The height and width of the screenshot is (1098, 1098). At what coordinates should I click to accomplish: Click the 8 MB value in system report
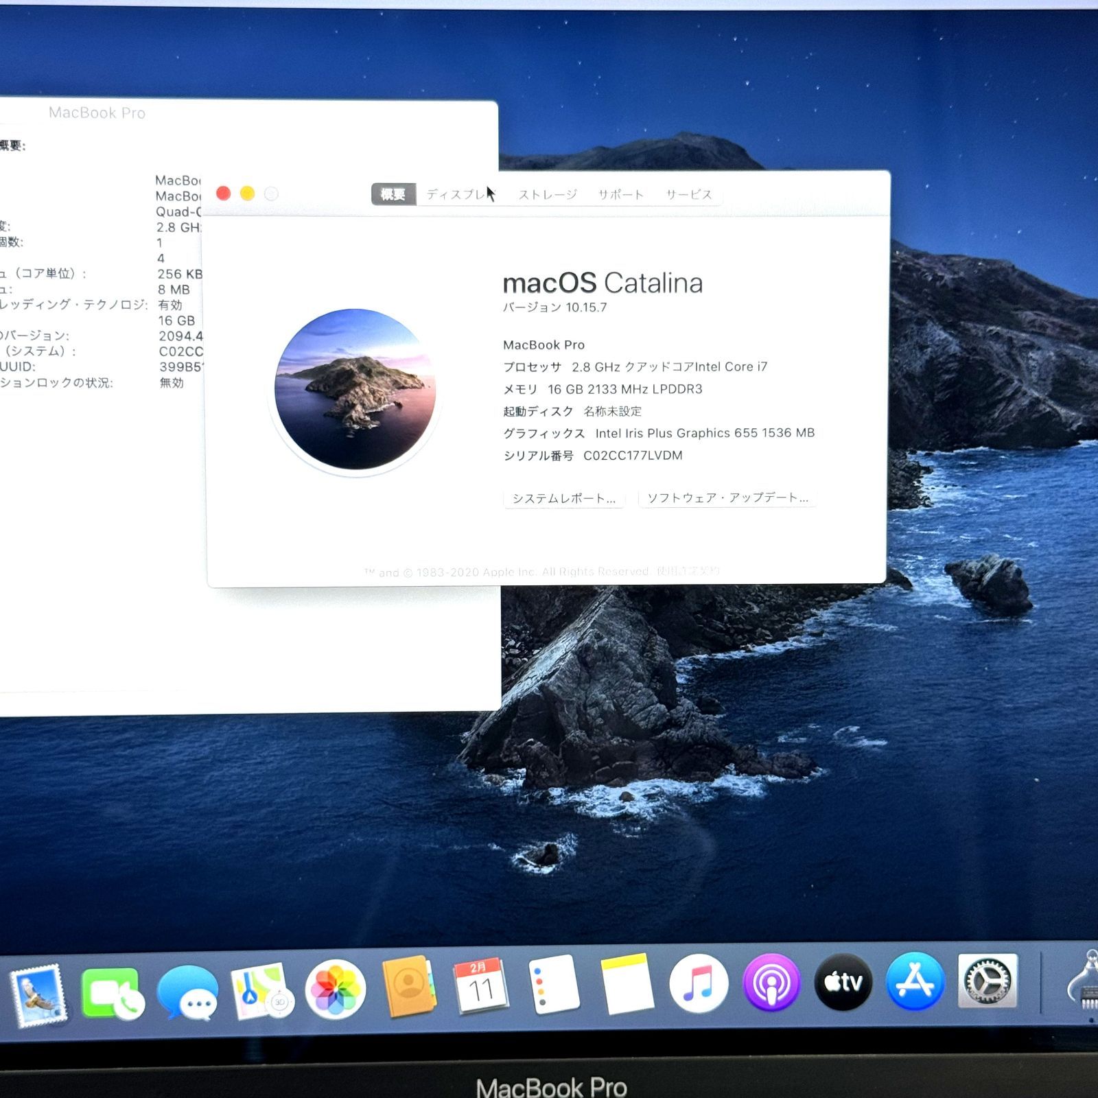[174, 290]
